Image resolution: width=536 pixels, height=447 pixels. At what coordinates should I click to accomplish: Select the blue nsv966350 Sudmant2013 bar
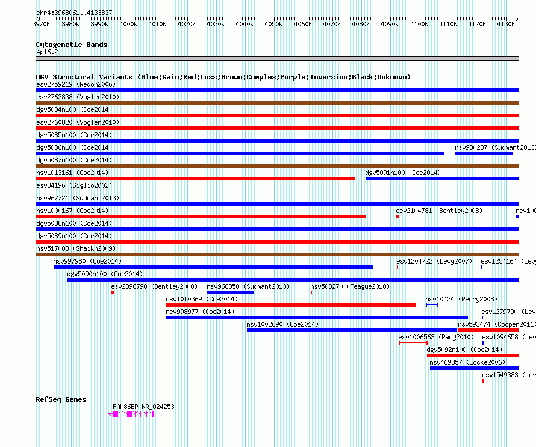231,292
